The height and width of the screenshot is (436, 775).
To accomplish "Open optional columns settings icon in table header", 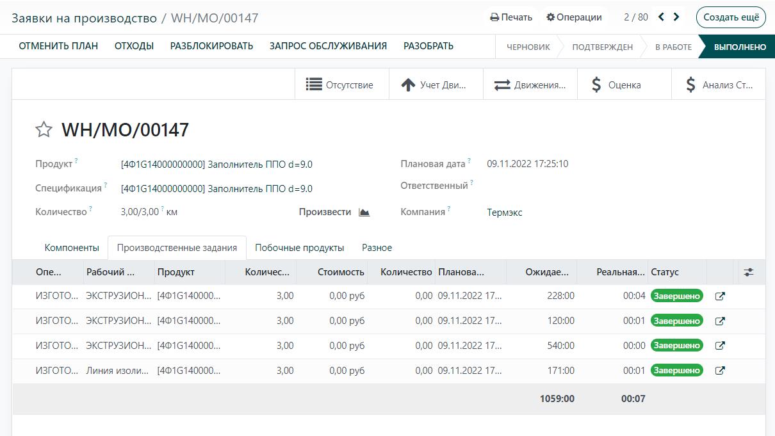I will (749, 272).
